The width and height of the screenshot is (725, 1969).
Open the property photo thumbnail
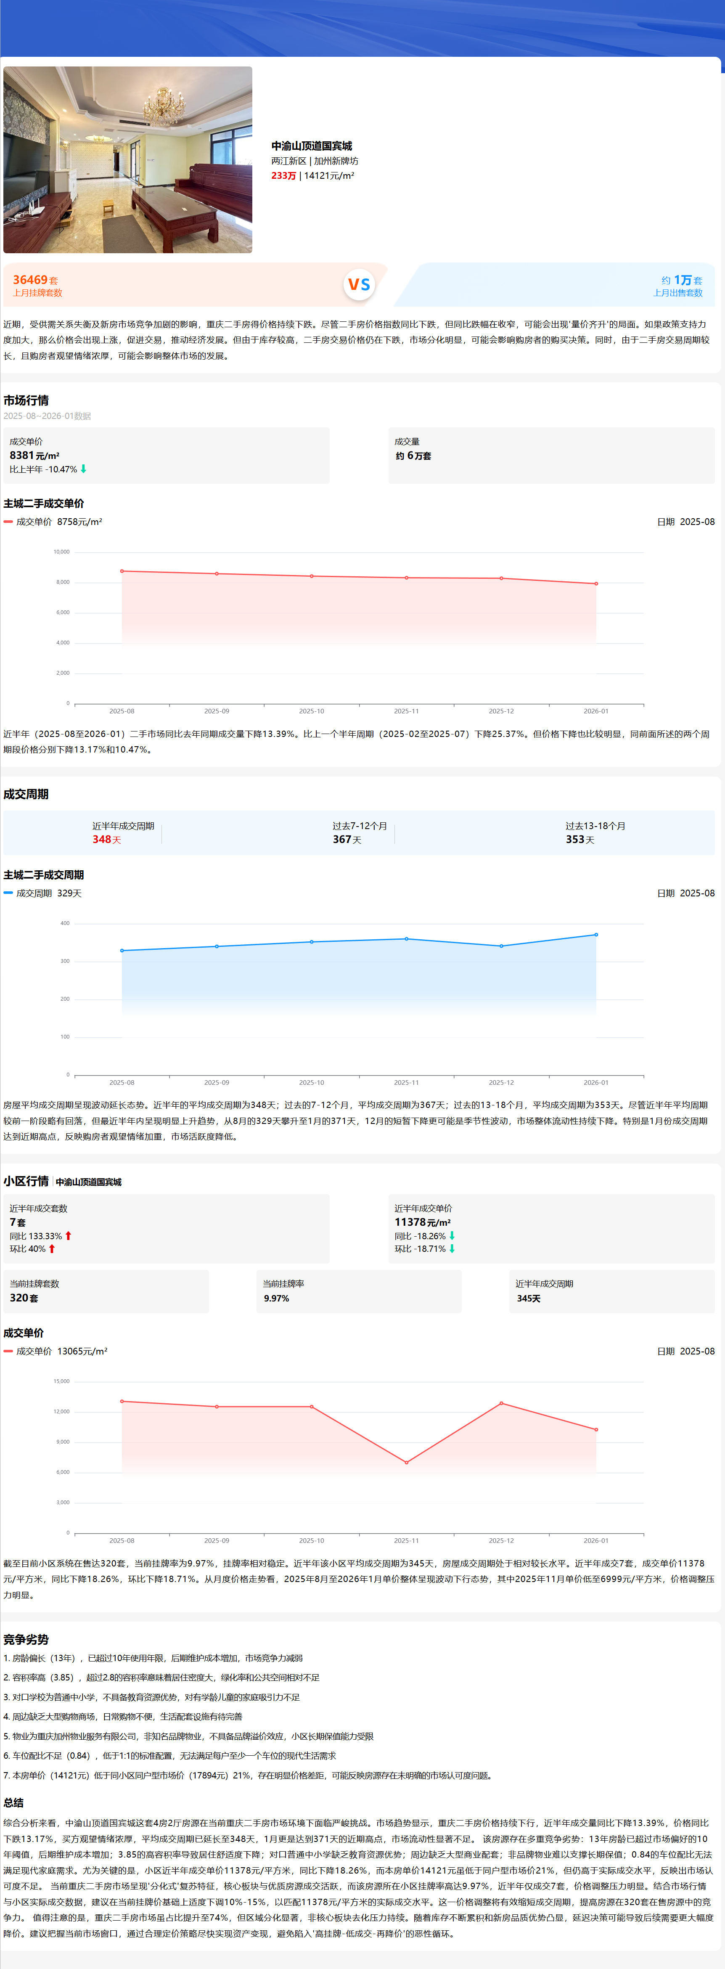point(127,160)
